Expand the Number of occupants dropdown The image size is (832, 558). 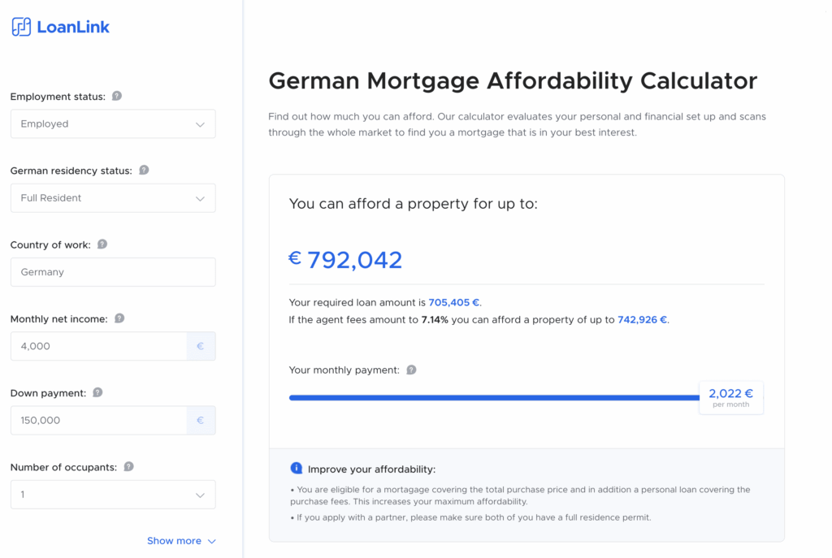(113, 495)
